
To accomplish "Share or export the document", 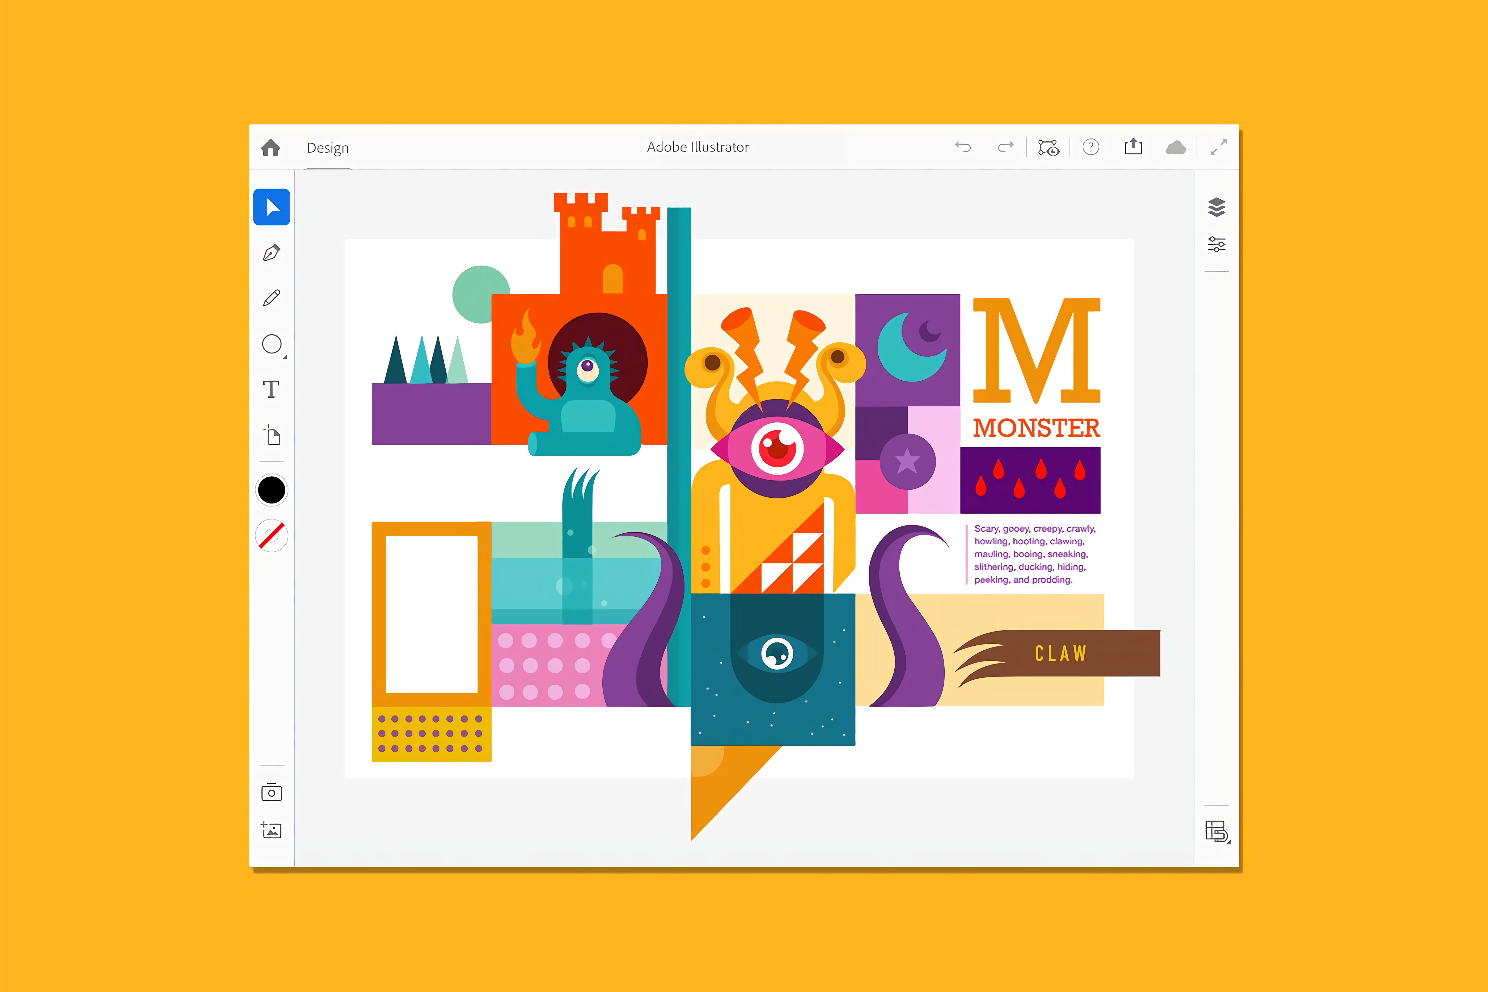I will tap(1133, 147).
